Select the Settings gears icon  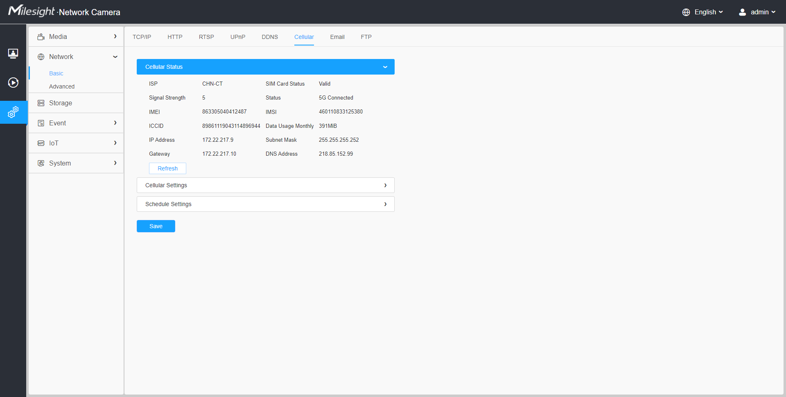[x=13, y=112]
